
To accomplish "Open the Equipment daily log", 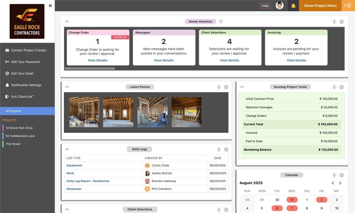I will coord(74,165).
